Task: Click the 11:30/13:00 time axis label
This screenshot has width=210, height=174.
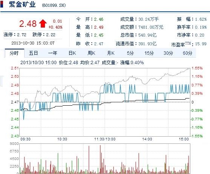Action: coord(105,139)
